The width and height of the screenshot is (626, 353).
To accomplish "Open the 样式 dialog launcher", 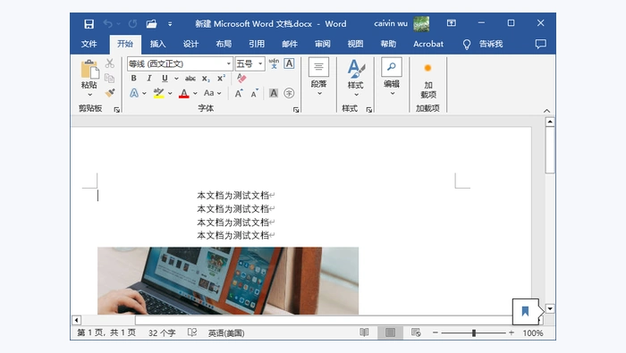I will coord(368,110).
